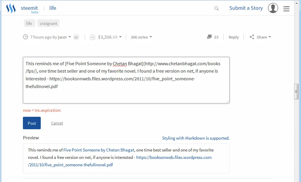Click the Cancel link

point(57,123)
